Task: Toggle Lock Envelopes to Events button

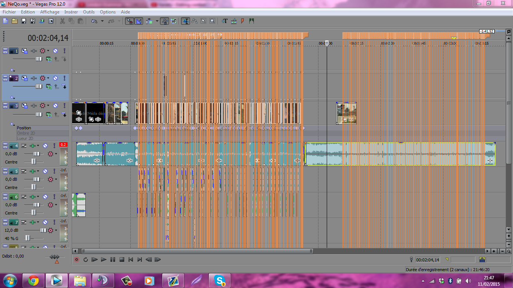Action: coord(164,21)
